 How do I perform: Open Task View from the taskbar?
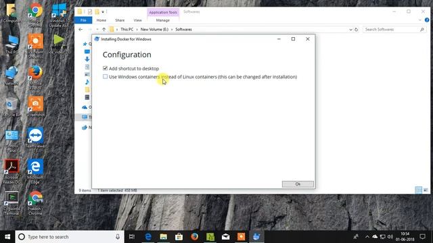(x=132, y=237)
